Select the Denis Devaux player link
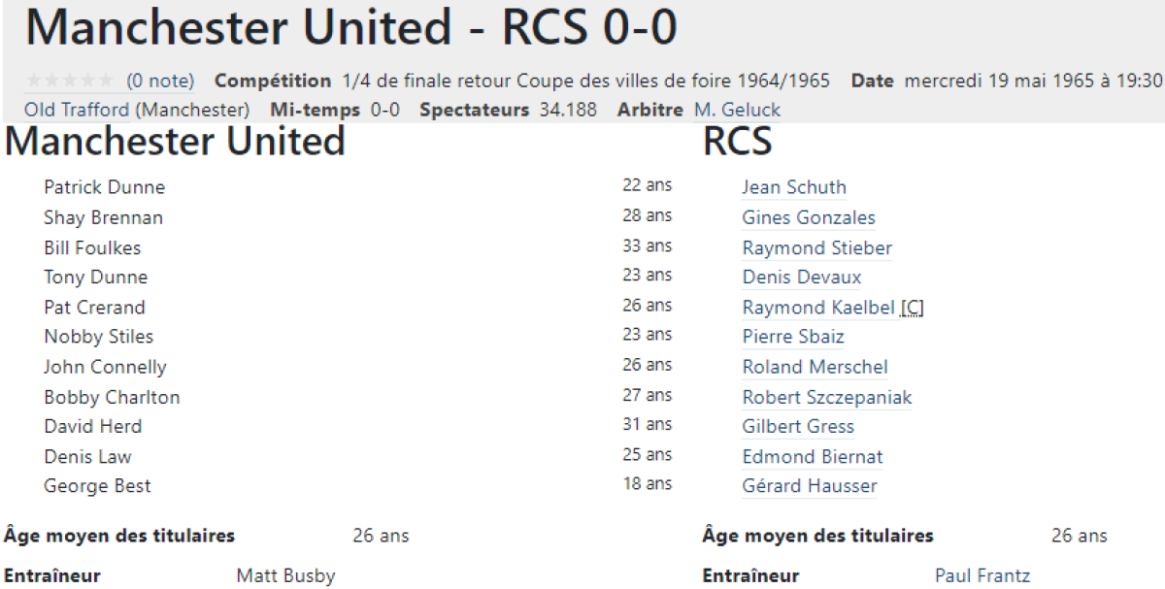Viewport: 1165px width, 589px height. point(802,278)
